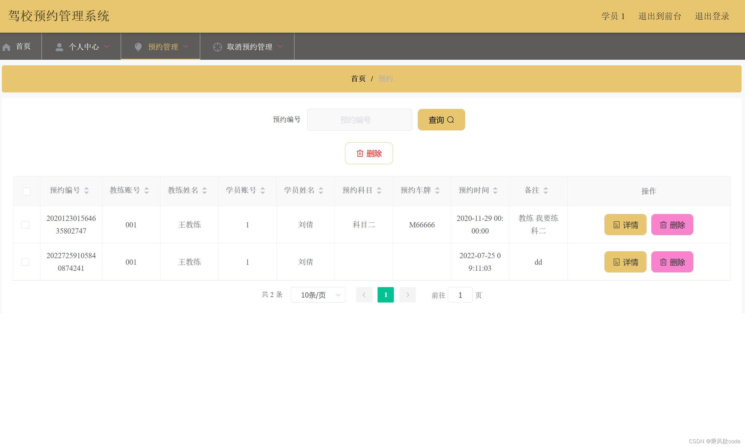Expand the 个人中心 dropdown menu
The image size is (745, 447).
tap(107, 47)
